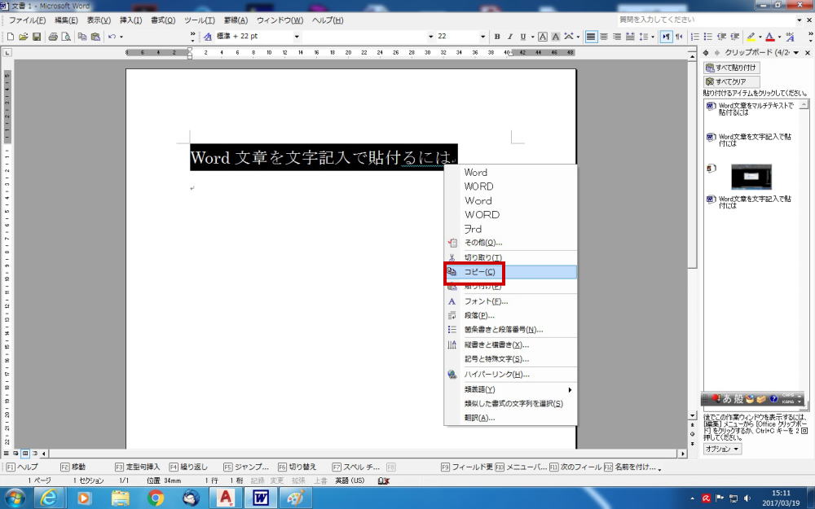
Task: Apply red font color
Action: tap(770, 37)
